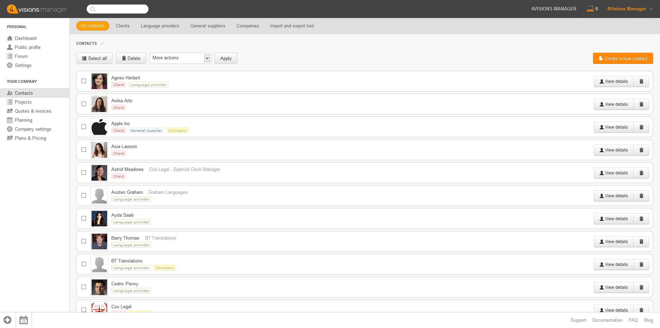Click the trash icon for Agnes Herbert
This screenshot has height=328, width=660.
tap(641, 81)
